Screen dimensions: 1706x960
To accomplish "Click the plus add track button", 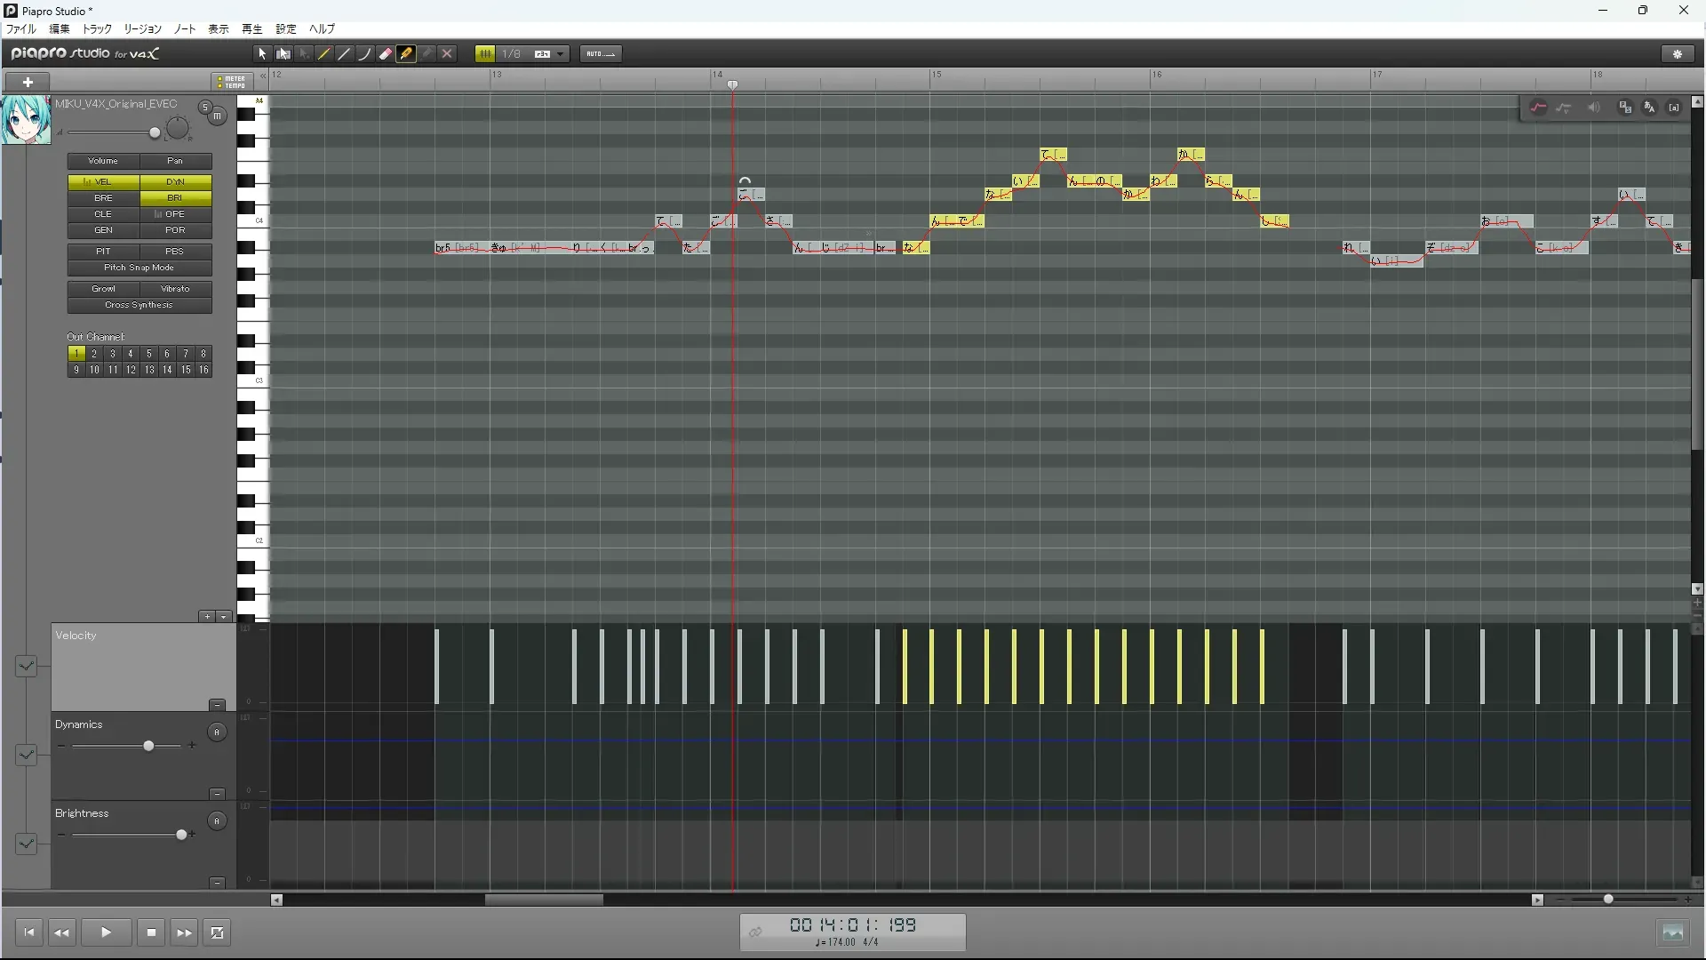I will 28,82.
